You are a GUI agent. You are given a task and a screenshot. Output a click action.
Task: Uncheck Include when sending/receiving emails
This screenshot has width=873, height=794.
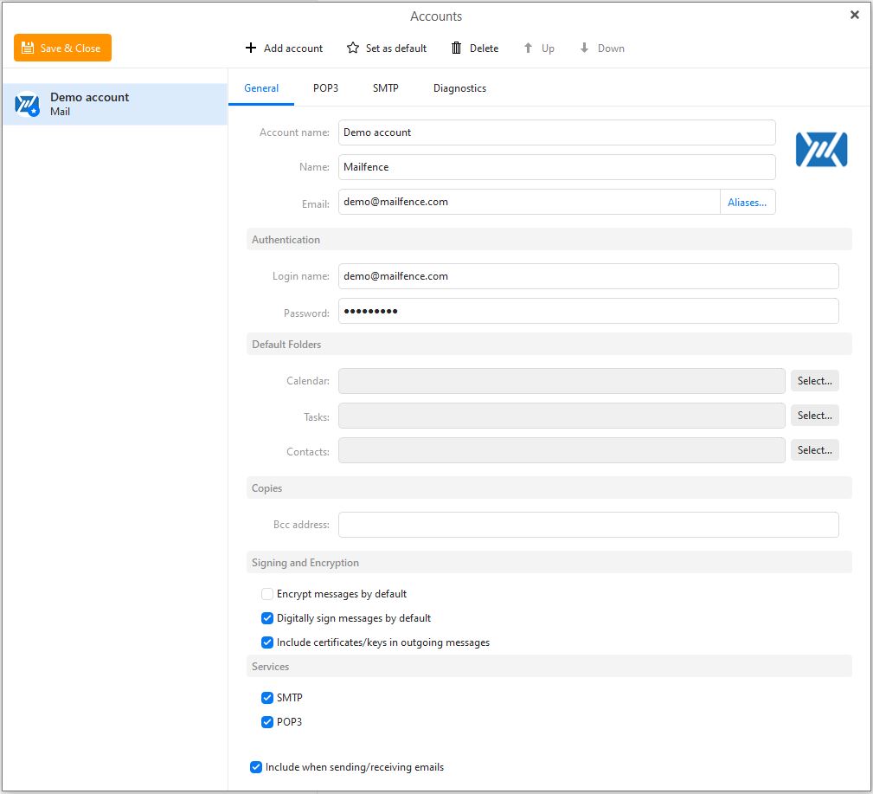pyautogui.click(x=256, y=767)
